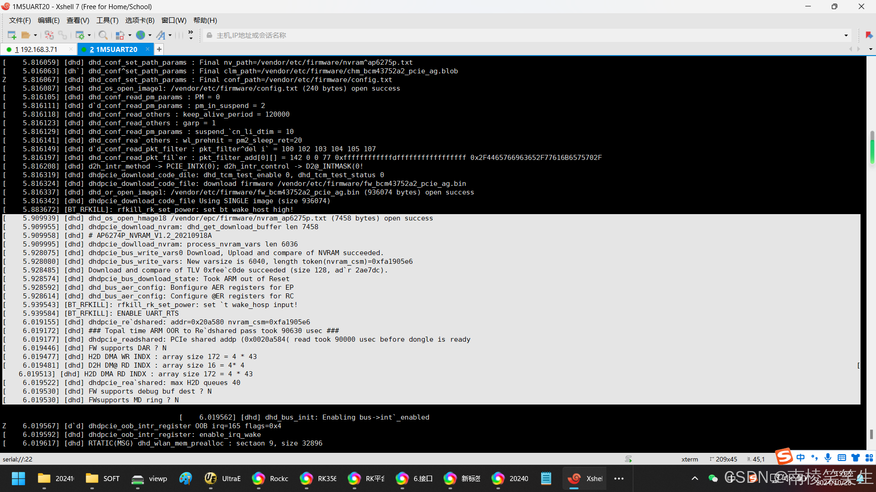The image size is (876, 492).
Task: Expand the address bar history dropdown
Action: pos(846,35)
